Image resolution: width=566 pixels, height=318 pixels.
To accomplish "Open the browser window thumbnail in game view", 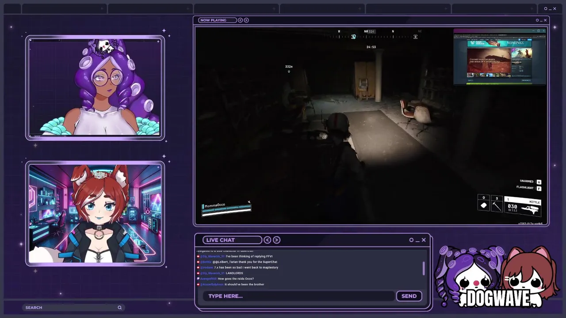I will click(x=500, y=57).
